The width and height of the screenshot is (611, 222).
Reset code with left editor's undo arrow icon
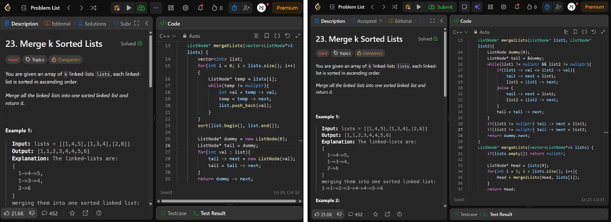[288, 36]
